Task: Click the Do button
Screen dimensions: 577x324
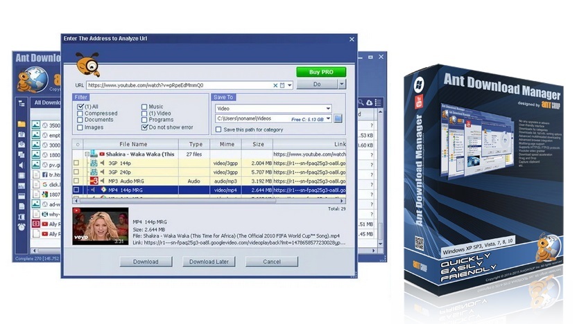Action: point(317,84)
